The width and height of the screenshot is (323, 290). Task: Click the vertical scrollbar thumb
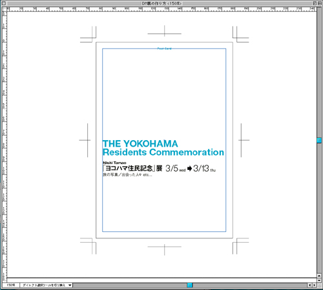pos(319,140)
